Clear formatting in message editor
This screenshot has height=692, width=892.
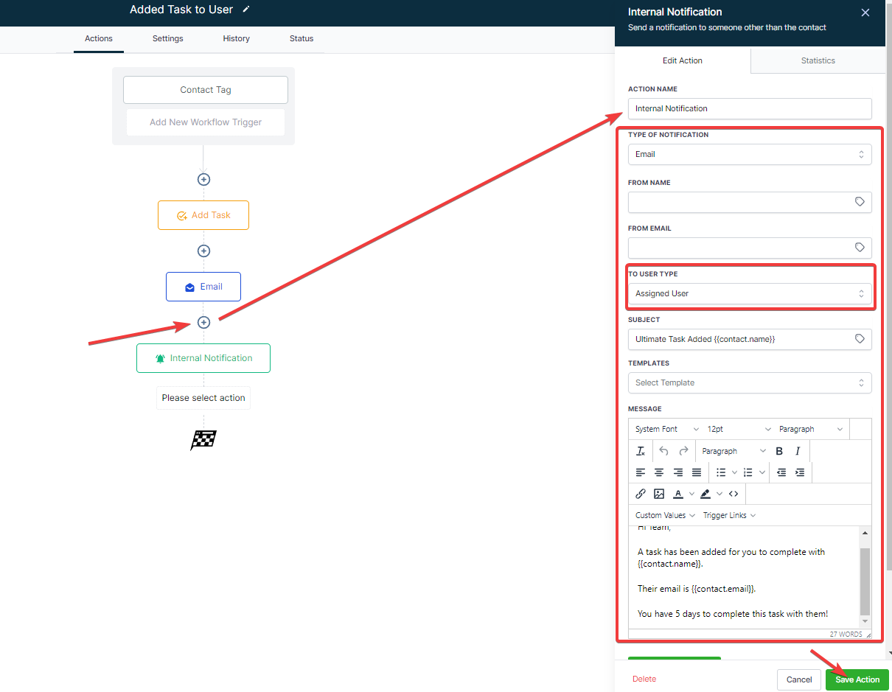(641, 451)
